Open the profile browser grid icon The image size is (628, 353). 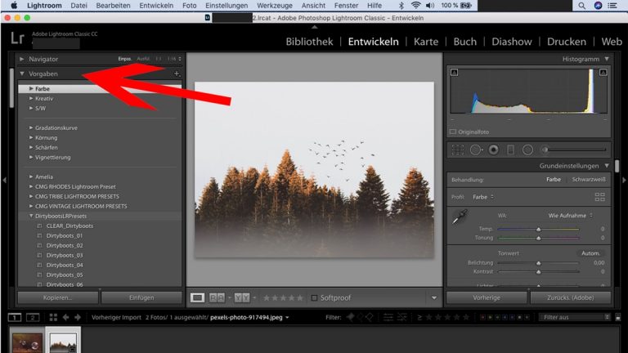[599, 197]
